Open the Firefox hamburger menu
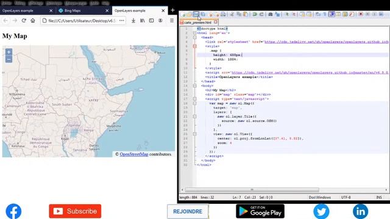The image size is (390, 219). coord(172,21)
